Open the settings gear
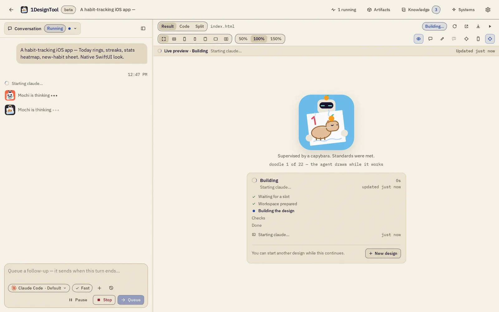This screenshot has height=312, width=499. [x=488, y=10]
